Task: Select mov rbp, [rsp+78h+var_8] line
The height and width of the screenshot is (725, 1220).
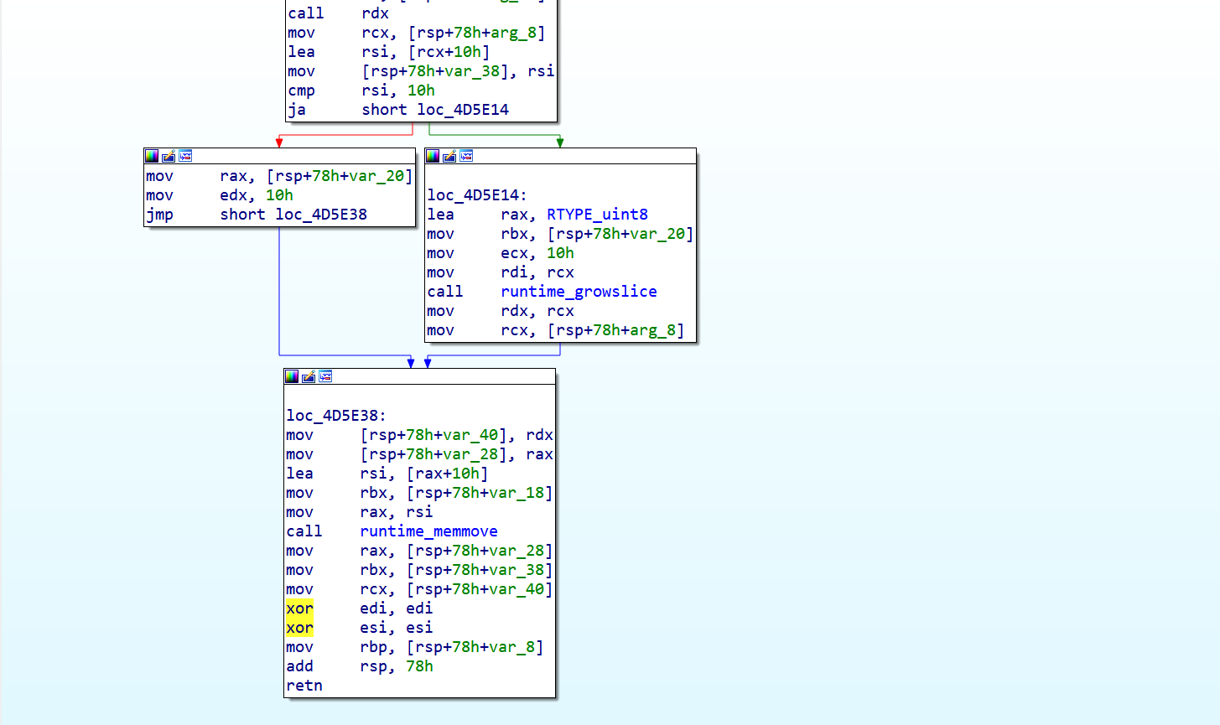Action: pos(415,647)
